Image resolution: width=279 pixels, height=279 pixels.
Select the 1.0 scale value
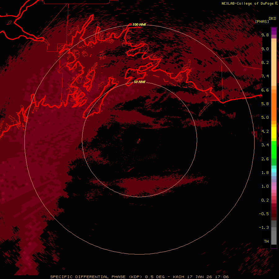(265, 186)
